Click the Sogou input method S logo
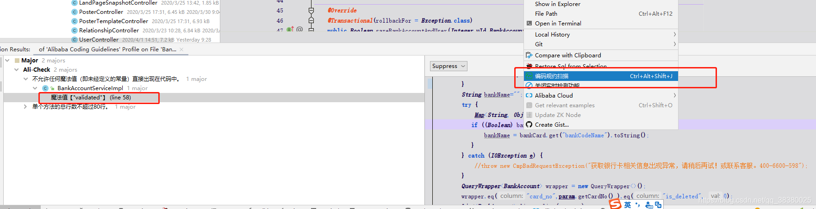The width and height of the screenshot is (816, 209). 615,204
